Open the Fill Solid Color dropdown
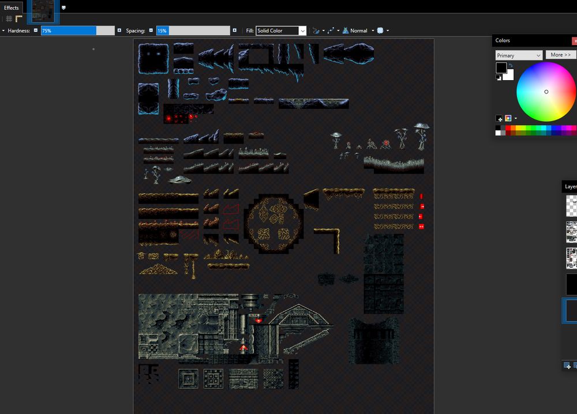577x414 pixels. click(281, 31)
